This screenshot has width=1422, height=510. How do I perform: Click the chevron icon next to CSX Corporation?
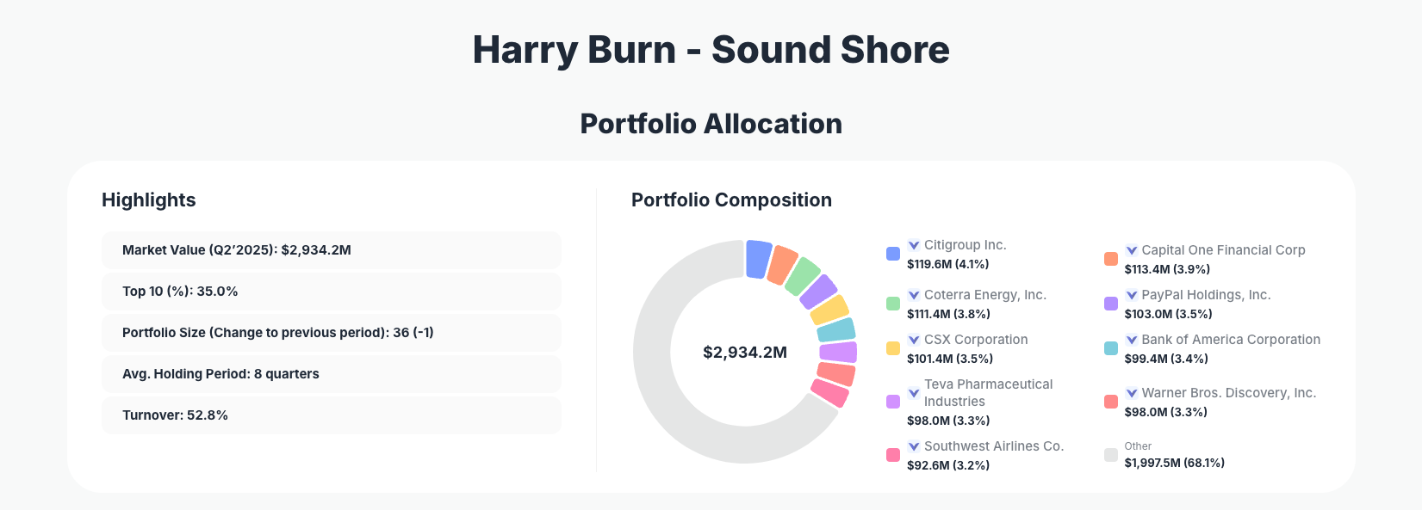[x=913, y=339]
